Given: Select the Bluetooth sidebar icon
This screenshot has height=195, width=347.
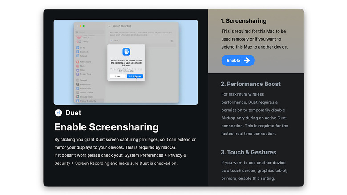Looking at the screenshot, I should click(78, 52).
